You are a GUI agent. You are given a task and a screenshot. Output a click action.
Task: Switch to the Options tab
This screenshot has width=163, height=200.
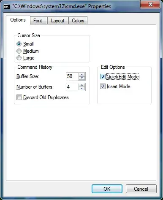point(18,20)
